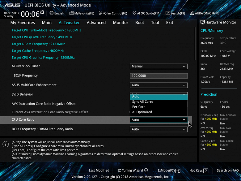
Task: Click the Qfan Control fan icon
Action: click(101, 13)
